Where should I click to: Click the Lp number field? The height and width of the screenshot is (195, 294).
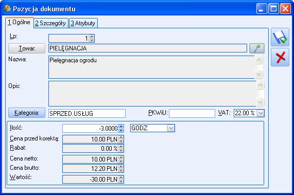point(69,38)
